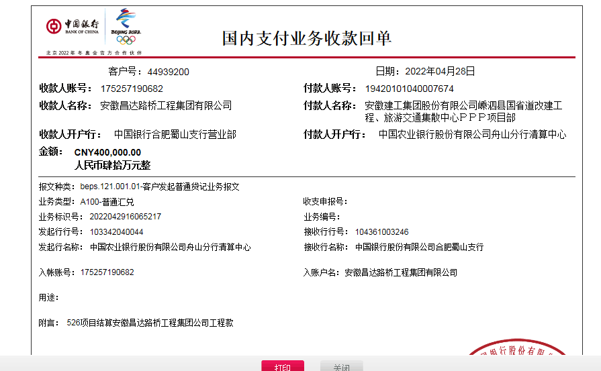Select the postscript text starting with 526项目结算
Screen dimensions: 601x371
(150, 323)
